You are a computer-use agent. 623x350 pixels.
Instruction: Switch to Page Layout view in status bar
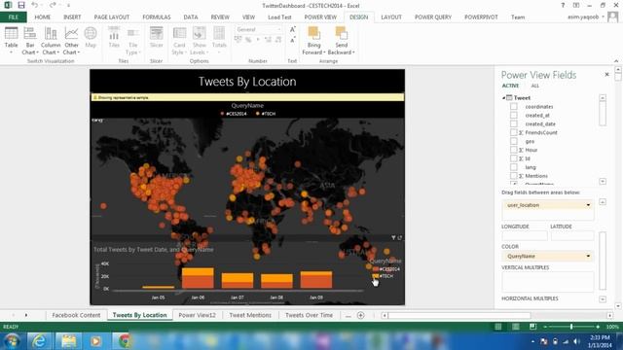[x=515, y=327]
